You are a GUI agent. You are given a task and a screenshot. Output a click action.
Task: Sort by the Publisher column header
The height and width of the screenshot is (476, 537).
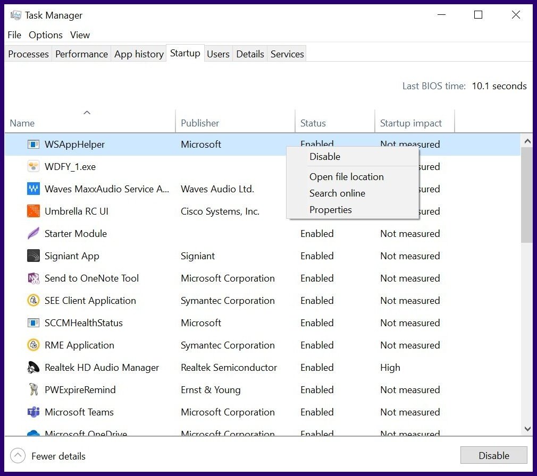pos(236,121)
